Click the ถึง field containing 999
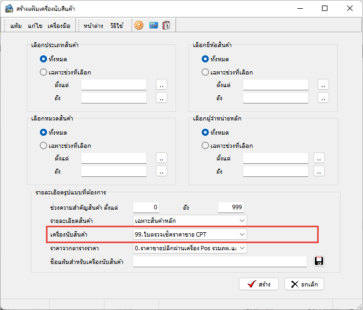363x310 pixels. (x=231, y=207)
